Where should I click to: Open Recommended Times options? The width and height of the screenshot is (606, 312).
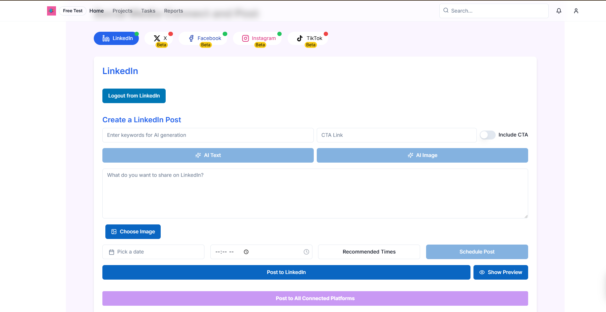point(369,252)
